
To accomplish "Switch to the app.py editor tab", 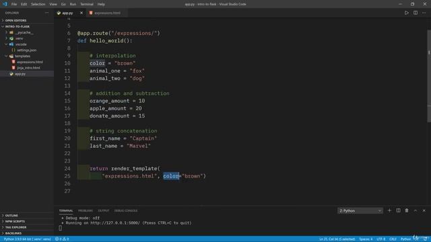I will pos(67,13).
